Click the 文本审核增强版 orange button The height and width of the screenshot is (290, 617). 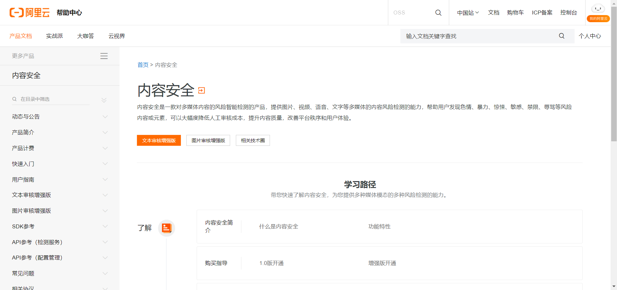point(159,140)
